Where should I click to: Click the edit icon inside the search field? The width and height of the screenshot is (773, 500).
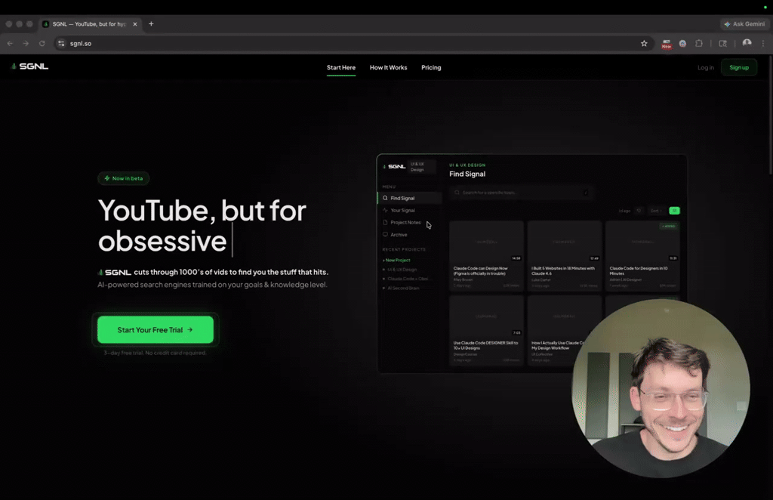pos(586,193)
